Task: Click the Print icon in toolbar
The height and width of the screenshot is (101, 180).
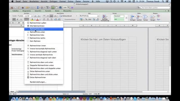Action: click(60, 8)
